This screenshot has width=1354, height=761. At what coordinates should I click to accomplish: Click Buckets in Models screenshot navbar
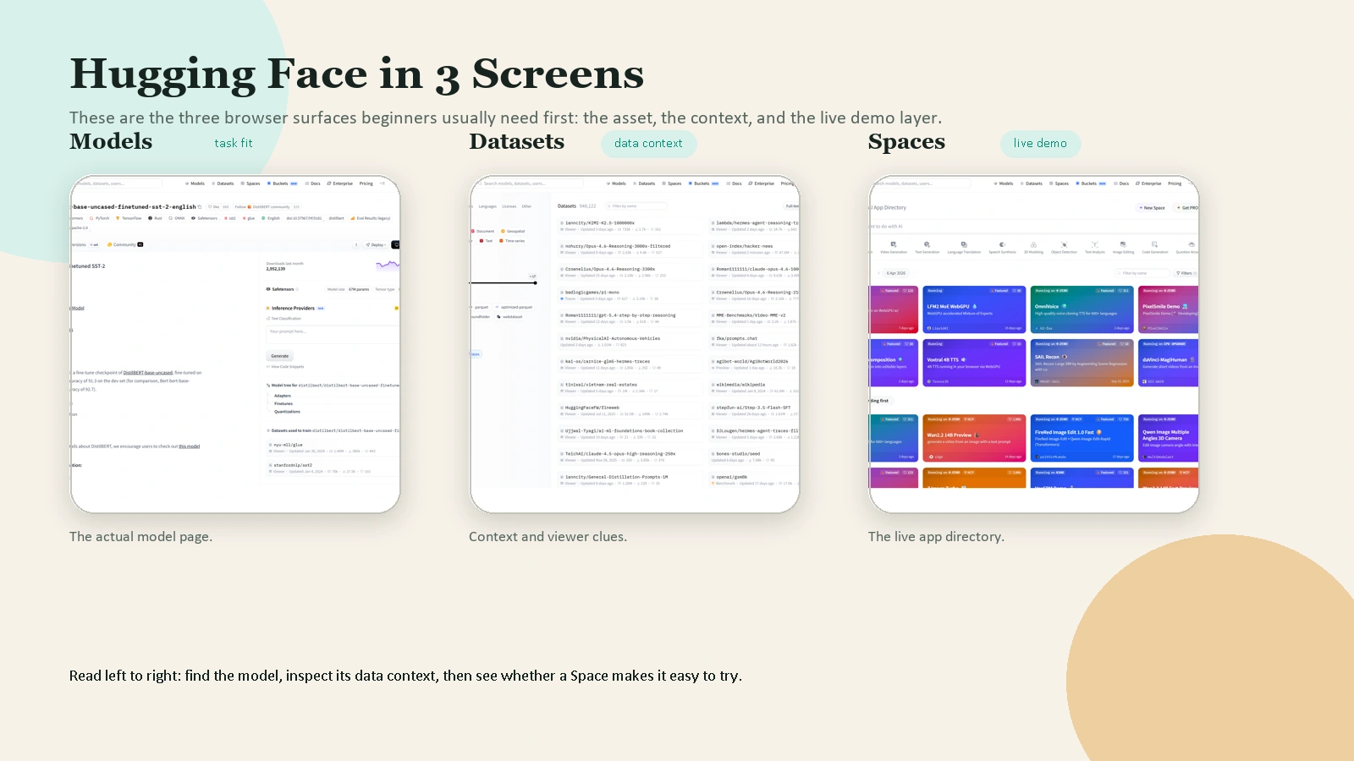(283, 183)
